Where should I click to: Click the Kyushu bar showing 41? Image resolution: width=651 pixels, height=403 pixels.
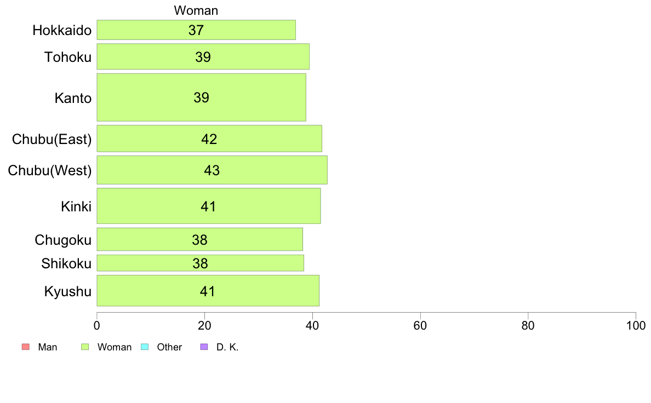(208, 291)
